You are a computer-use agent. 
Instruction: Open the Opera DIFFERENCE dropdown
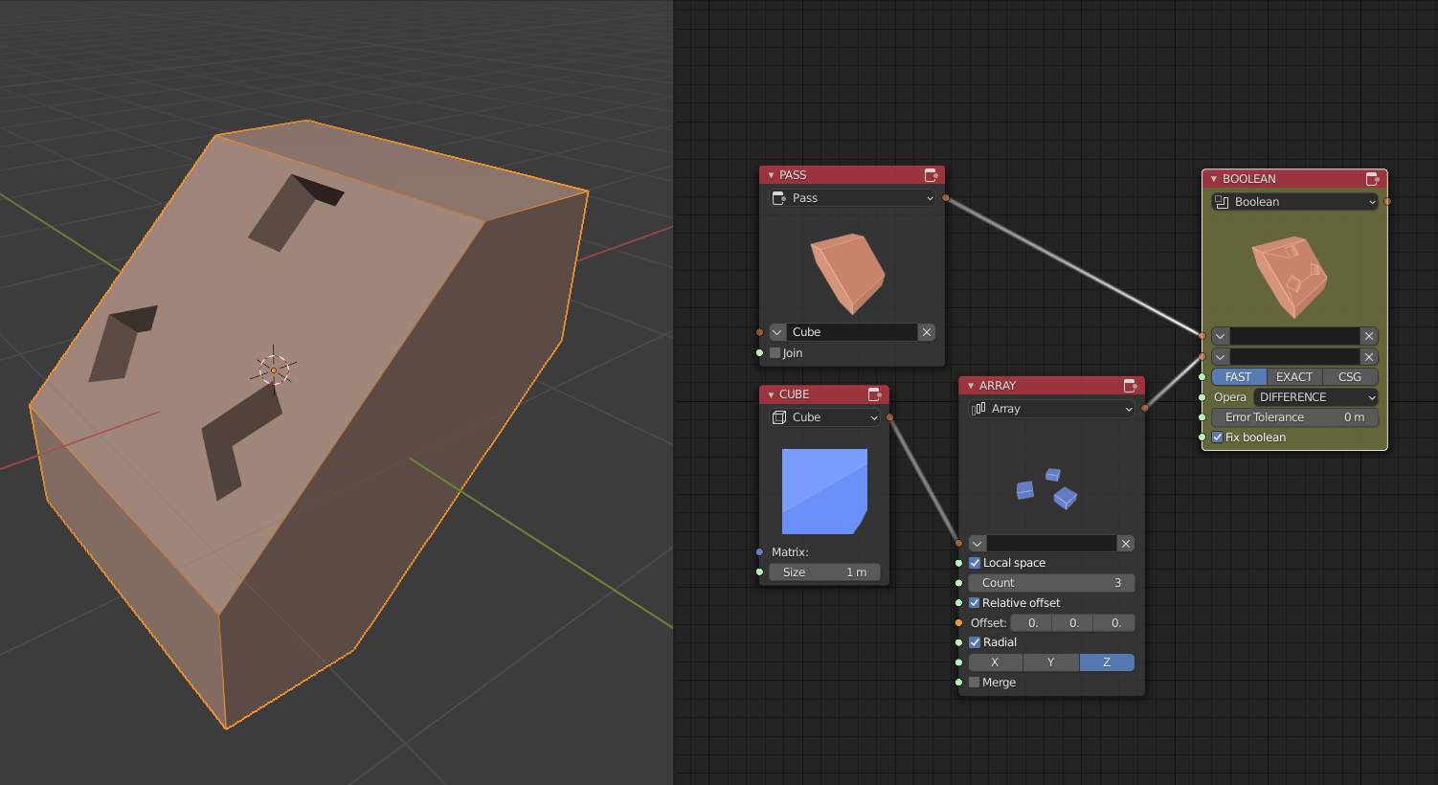[x=1315, y=397]
